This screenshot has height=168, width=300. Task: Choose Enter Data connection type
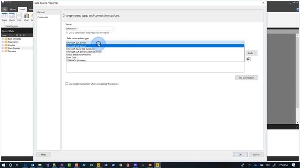[155, 57]
